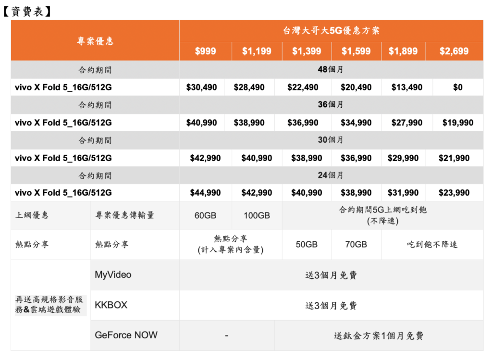
Task: Select the $999 plan column header
Action: 206,51
